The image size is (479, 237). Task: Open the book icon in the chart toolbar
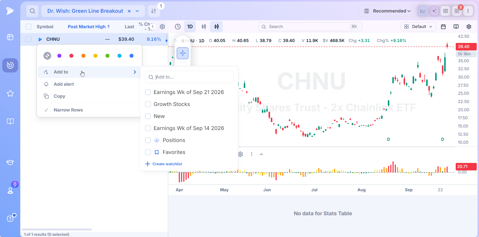pyautogui.click(x=456, y=27)
